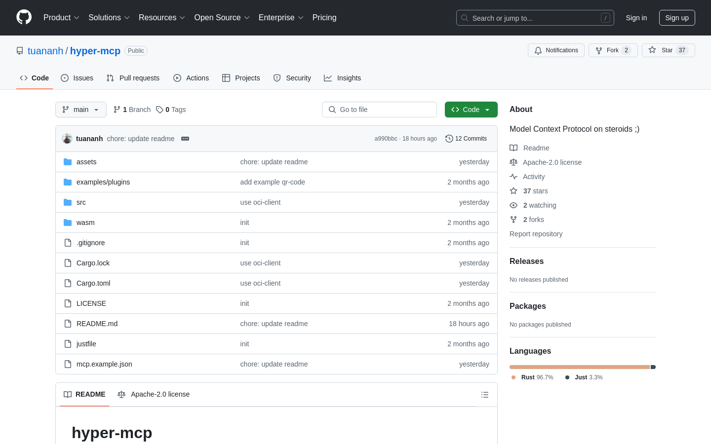Select the README tab in file viewer
The image size is (711, 444).
84,394
